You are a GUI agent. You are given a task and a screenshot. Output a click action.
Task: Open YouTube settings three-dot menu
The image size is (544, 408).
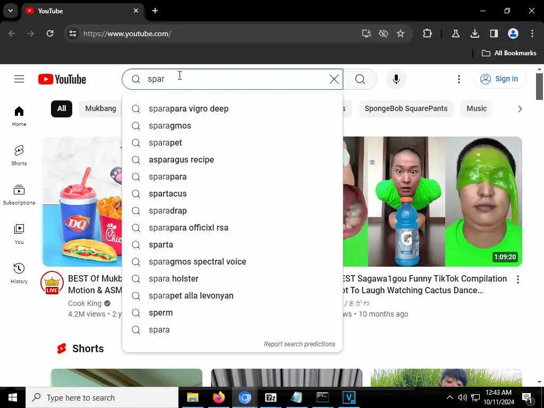458,79
